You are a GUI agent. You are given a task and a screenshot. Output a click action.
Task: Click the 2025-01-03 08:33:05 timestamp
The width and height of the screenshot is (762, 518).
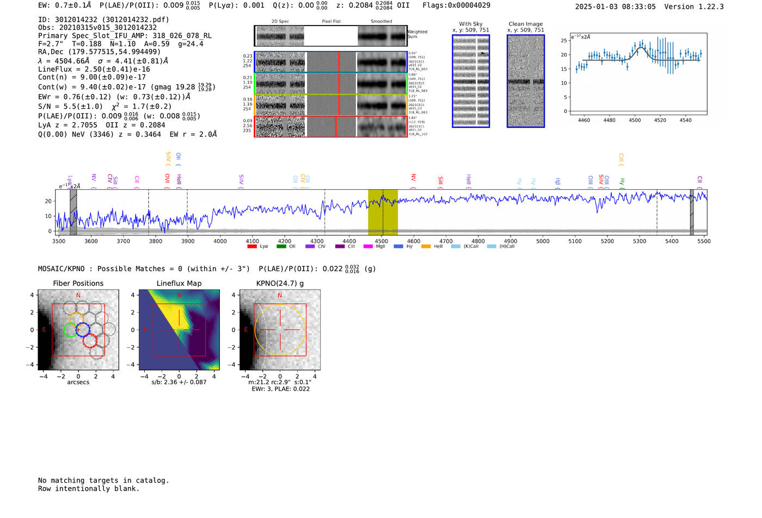click(x=615, y=7)
